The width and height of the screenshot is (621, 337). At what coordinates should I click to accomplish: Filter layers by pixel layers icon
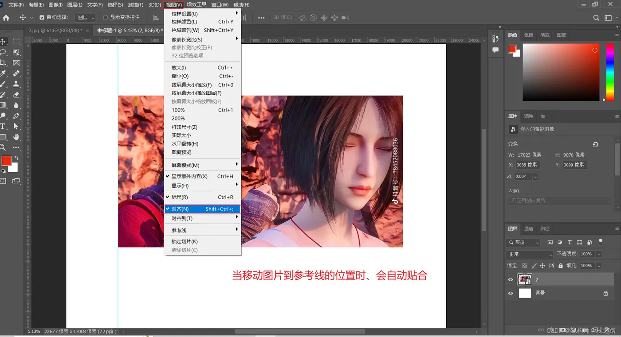tap(550, 242)
